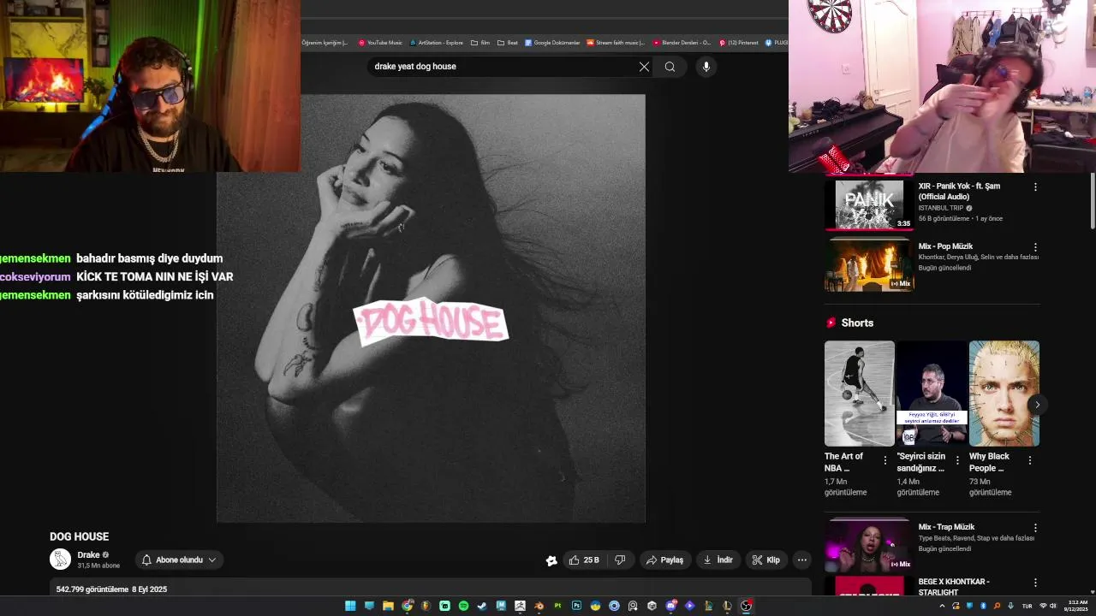Viewport: 1096px width, 616px height.
Task: Click the Klip button
Action: pyautogui.click(x=766, y=560)
